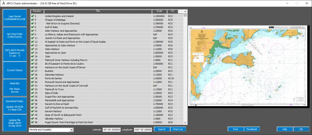Click checkmark icon for Isles of Scilly
The image size is (312, 135).
tap(33, 93)
